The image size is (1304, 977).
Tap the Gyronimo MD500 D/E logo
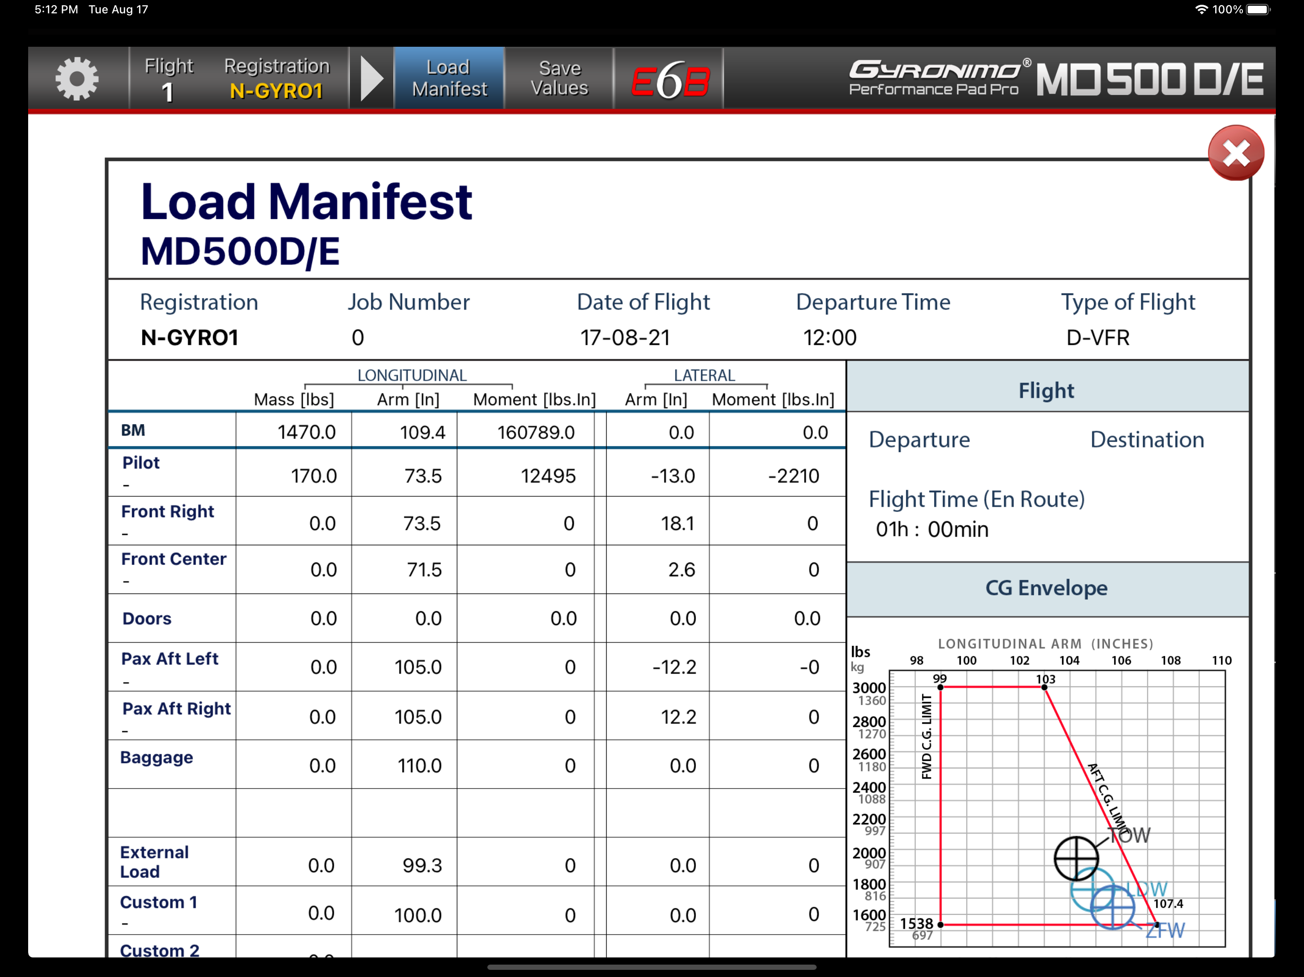click(x=1056, y=78)
